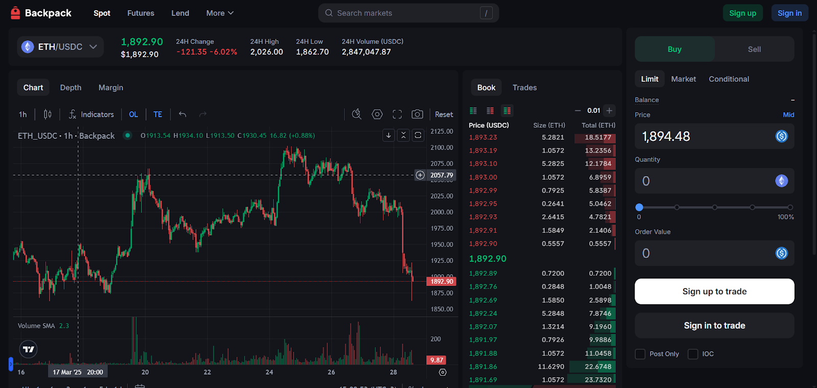Switch order side to Sell
This screenshot has height=388, width=817.
(754, 49)
